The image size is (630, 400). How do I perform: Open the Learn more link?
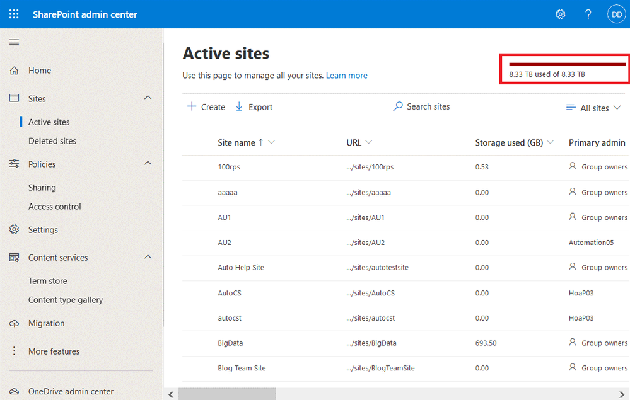(x=346, y=75)
